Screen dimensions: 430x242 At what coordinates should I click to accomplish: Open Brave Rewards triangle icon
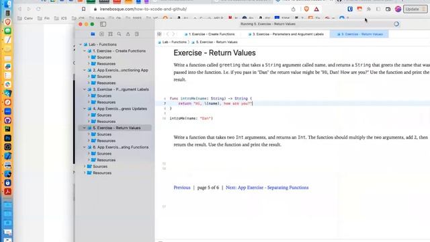coord(316,9)
